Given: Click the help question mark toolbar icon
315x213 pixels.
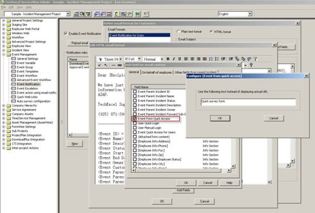Looking at the screenshot, I should pyautogui.click(x=146, y=14).
